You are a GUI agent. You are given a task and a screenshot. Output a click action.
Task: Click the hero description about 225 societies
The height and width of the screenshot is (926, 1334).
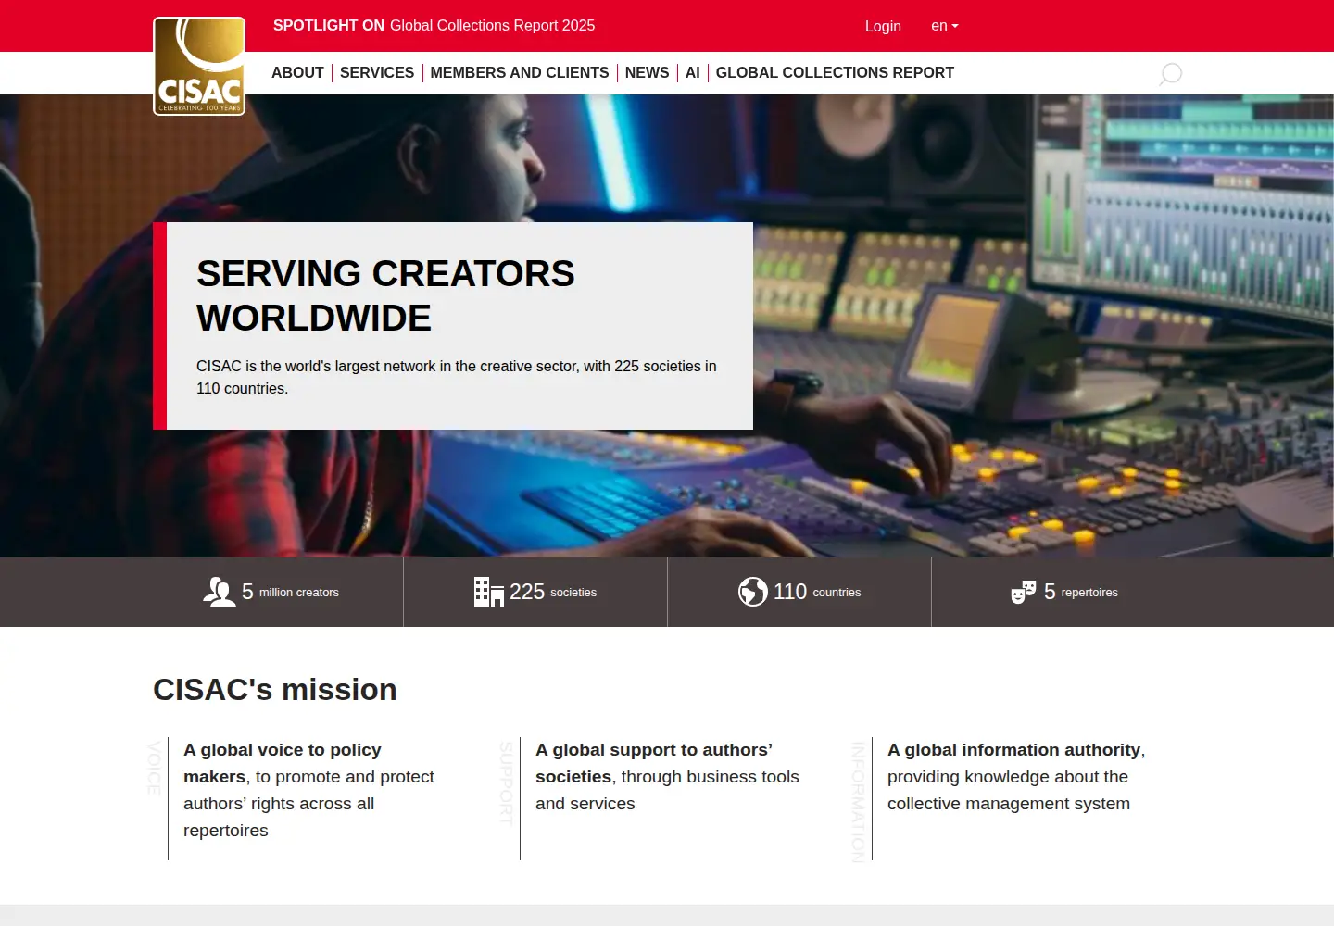pyautogui.click(x=457, y=377)
